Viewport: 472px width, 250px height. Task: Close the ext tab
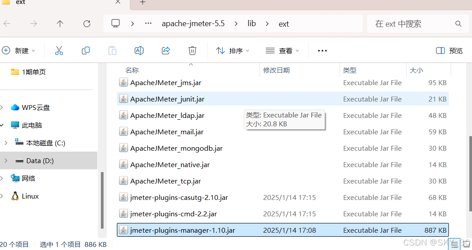[118, 2]
